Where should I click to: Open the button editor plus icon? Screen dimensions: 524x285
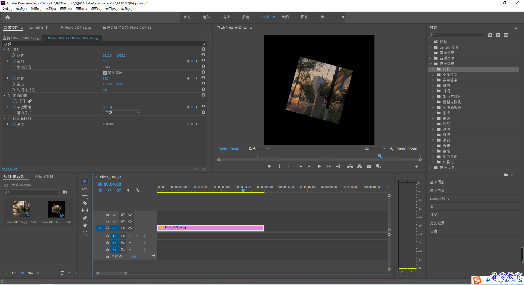417,167
